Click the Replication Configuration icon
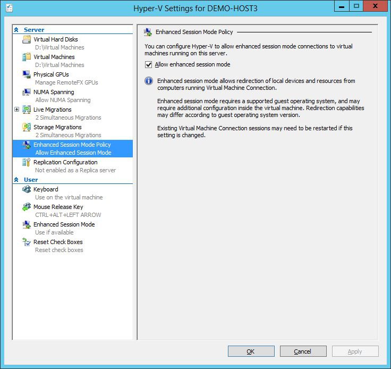Screen dimensions: 391x369 pyautogui.click(x=27, y=162)
